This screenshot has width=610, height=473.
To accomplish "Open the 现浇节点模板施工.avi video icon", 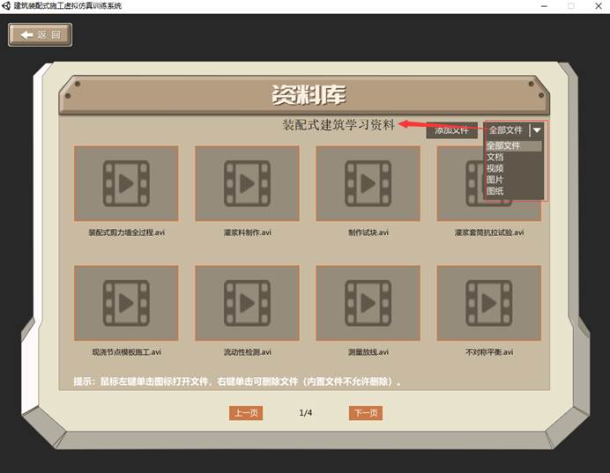I will coord(126,303).
